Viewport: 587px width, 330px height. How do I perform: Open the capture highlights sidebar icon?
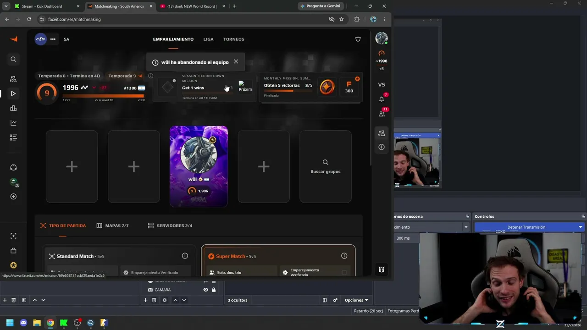13,236
